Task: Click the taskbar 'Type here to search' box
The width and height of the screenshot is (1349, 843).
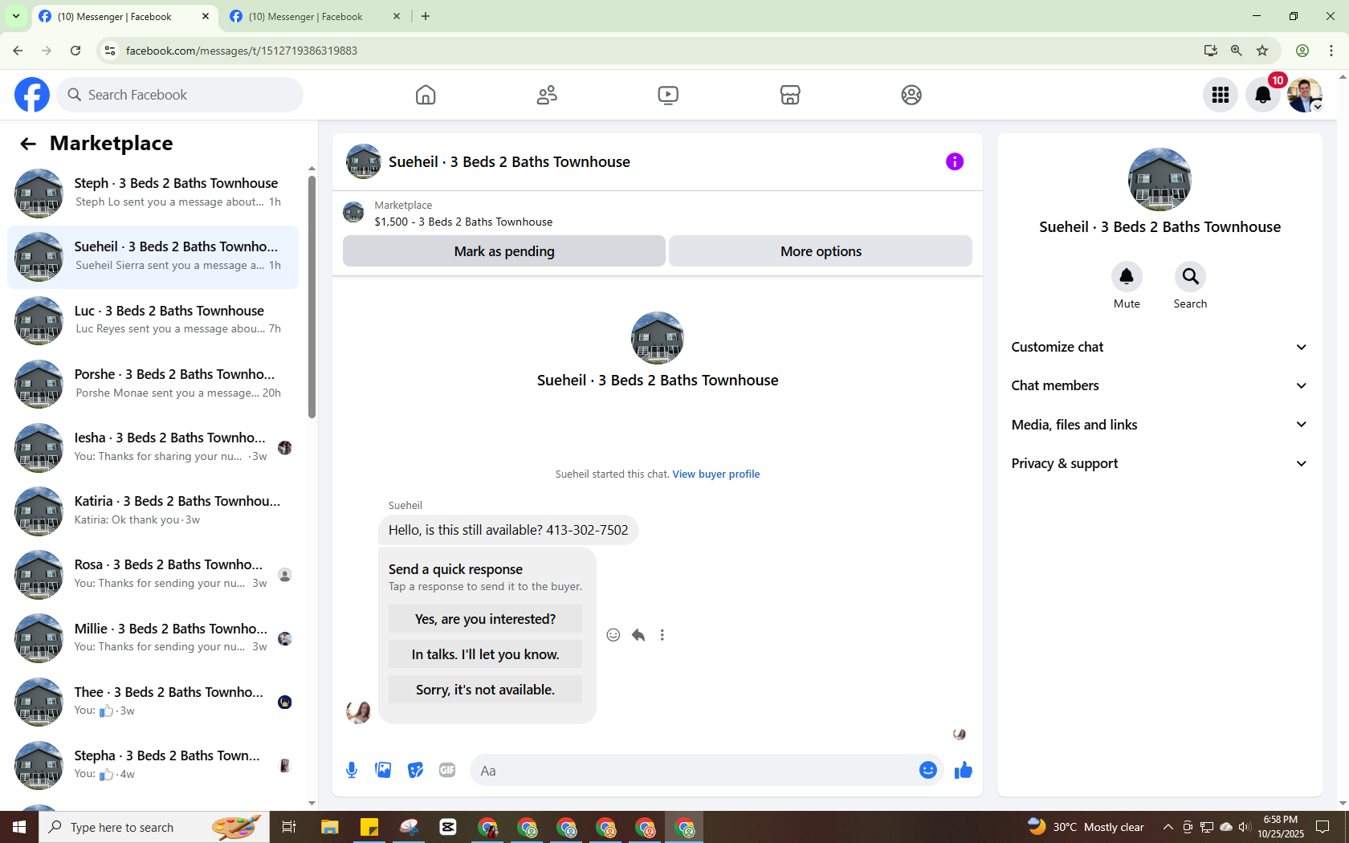Action: point(153,827)
